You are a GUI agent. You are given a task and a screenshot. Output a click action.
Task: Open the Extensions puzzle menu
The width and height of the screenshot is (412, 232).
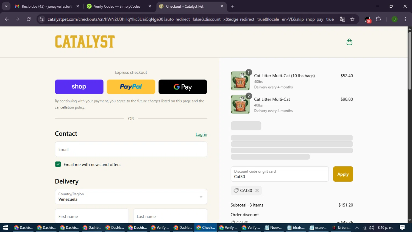click(x=378, y=19)
